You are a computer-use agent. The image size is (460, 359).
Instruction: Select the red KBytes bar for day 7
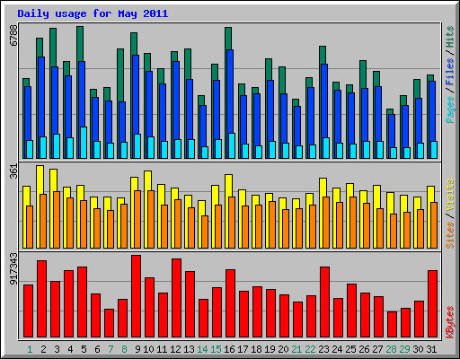pyautogui.click(x=110, y=323)
